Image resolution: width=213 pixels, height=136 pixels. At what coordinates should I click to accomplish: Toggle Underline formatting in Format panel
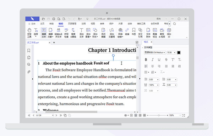159,59
